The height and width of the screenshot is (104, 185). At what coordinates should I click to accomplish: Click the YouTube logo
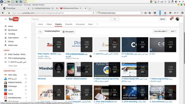coord(14,19)
